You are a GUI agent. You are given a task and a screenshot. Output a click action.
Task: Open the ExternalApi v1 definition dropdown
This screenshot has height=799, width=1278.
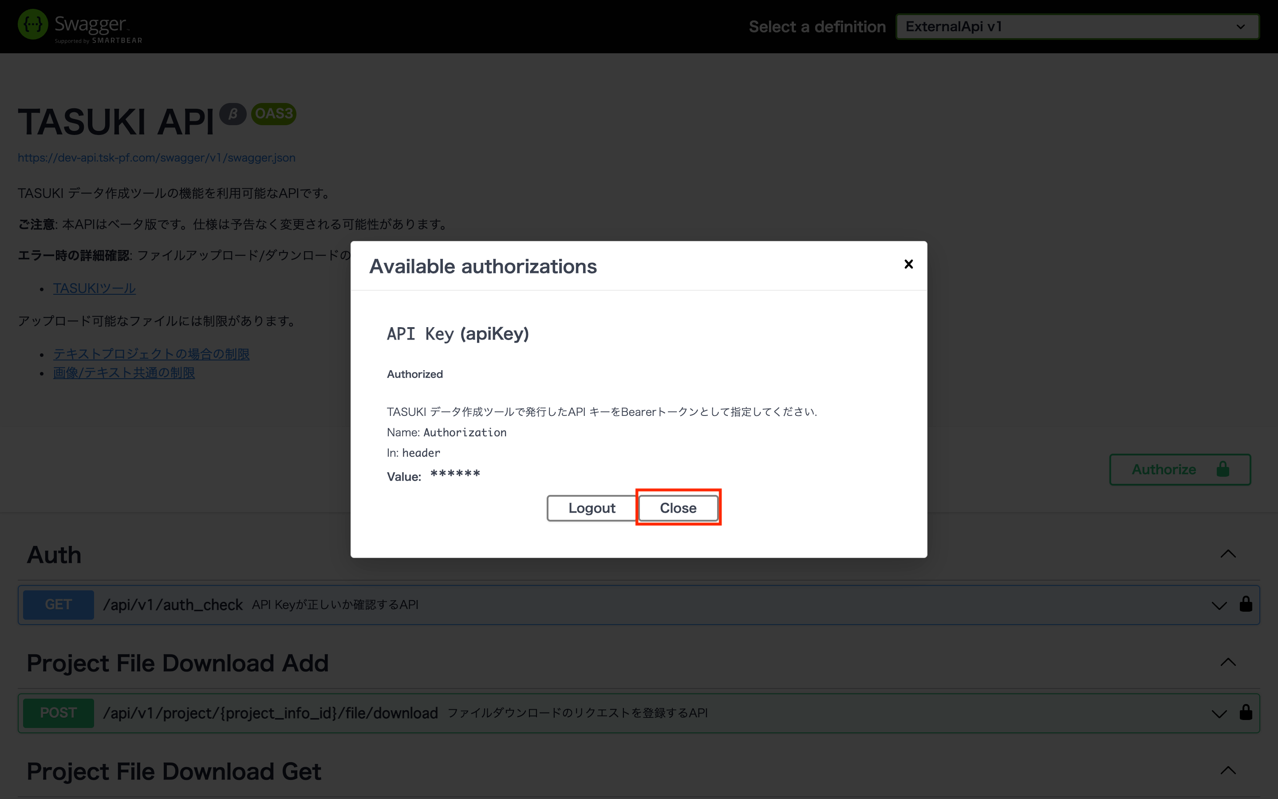coord(1077,27)
